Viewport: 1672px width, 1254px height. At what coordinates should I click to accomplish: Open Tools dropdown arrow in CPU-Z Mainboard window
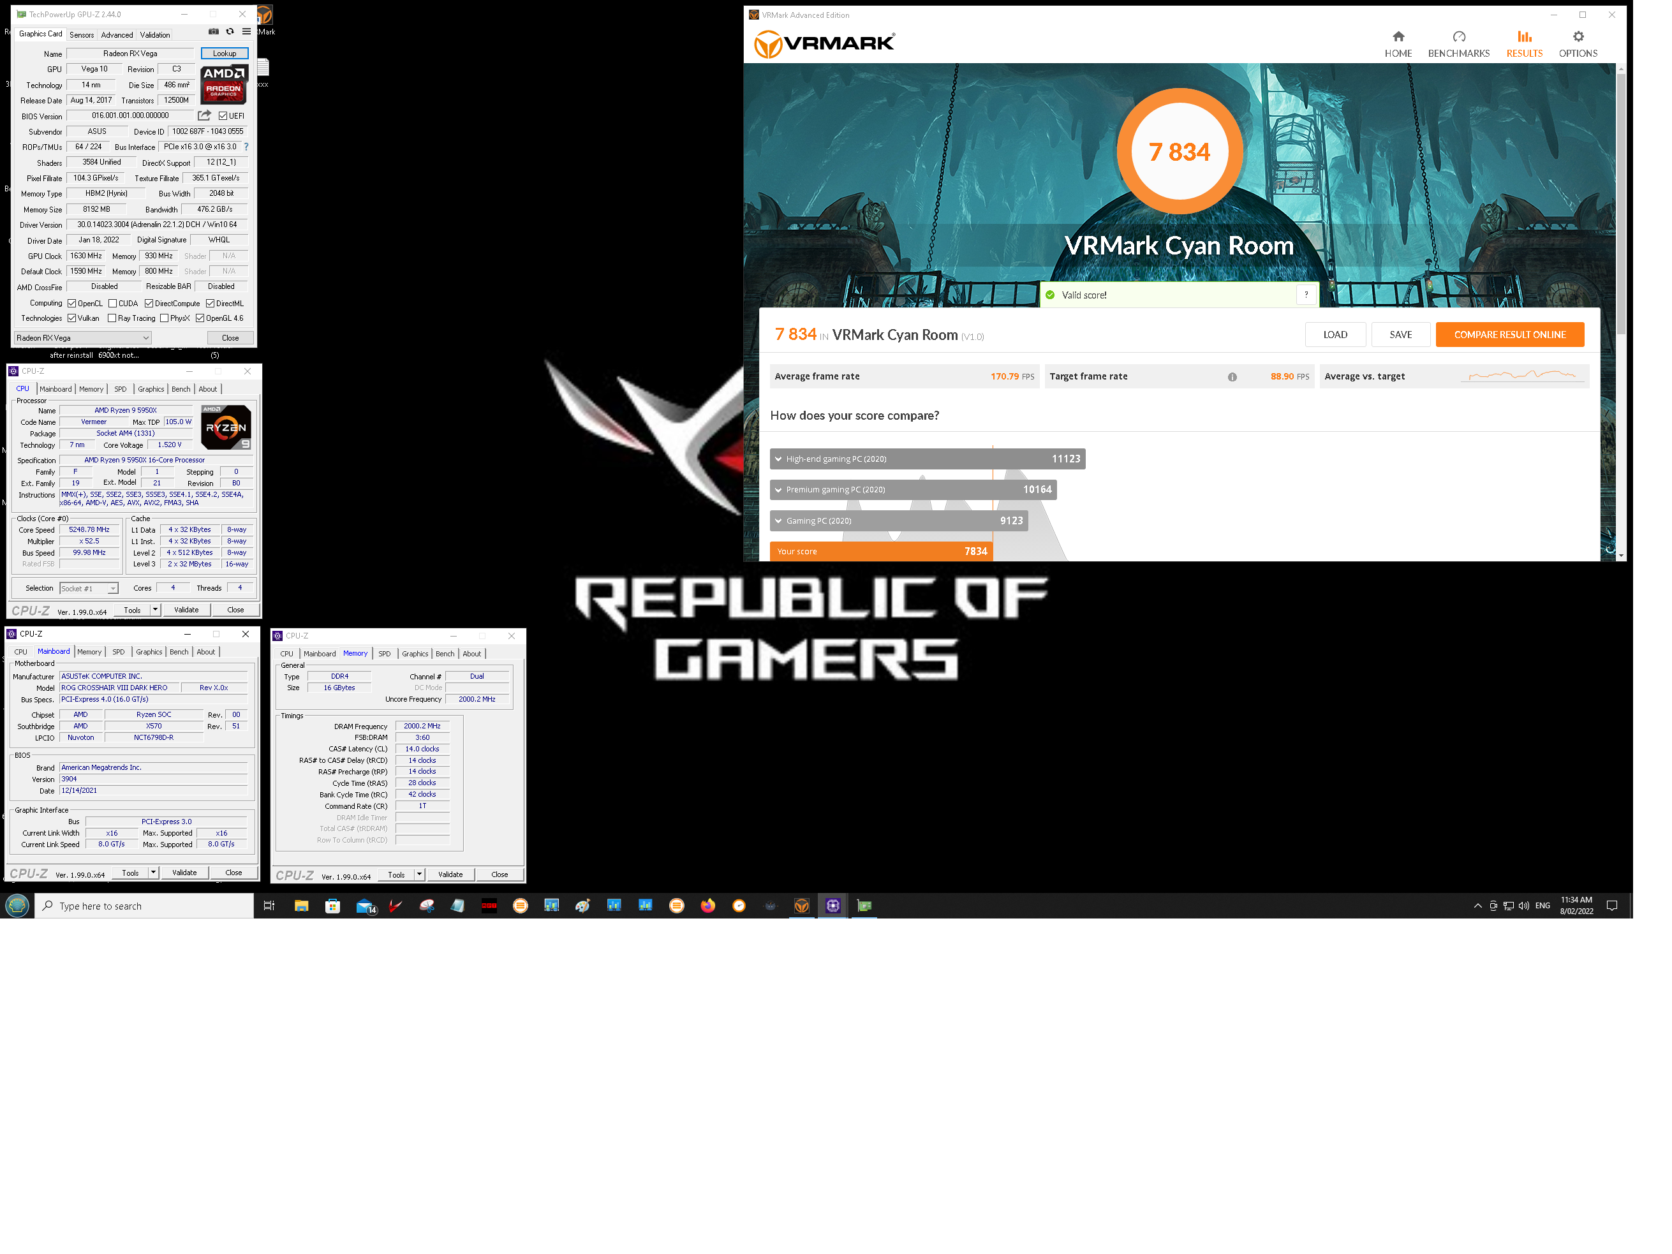click(154, 873)
